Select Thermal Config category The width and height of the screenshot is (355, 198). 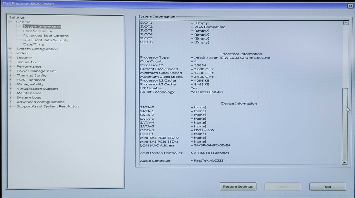[x=31, y=76]
